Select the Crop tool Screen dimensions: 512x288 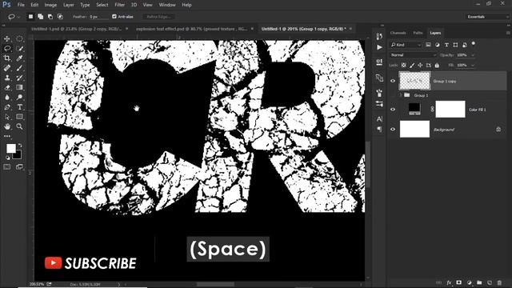click(7, 58)
